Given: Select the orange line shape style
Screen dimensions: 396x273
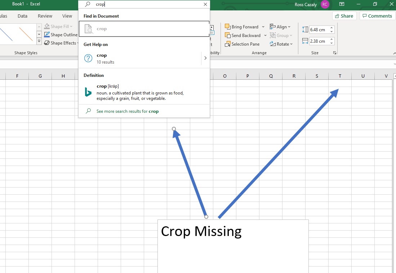Looking at the screenshot, I should tap(26, 34).
